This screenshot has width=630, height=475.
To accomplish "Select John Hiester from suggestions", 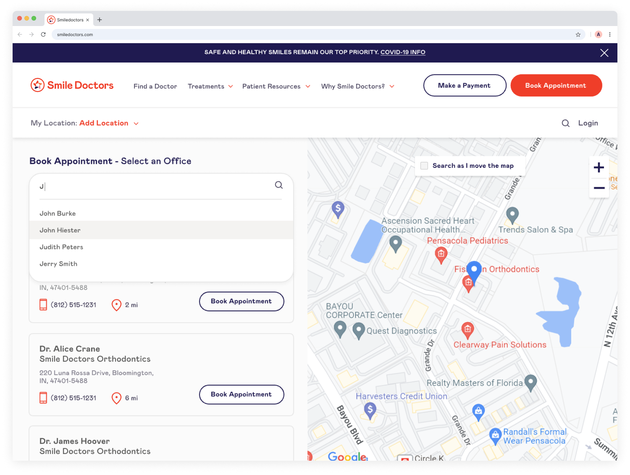I will pos(161,230).
